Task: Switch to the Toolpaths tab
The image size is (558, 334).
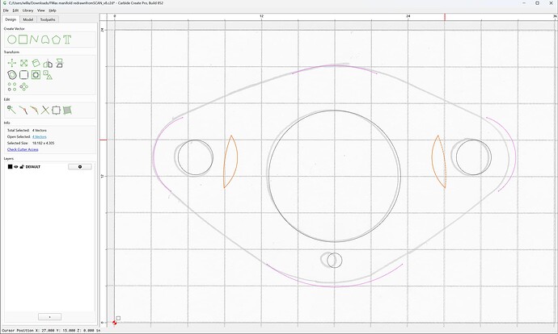Action: pos(48,19)
